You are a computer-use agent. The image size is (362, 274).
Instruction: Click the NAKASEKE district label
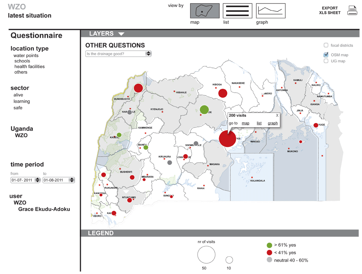(x=238, y=83)
